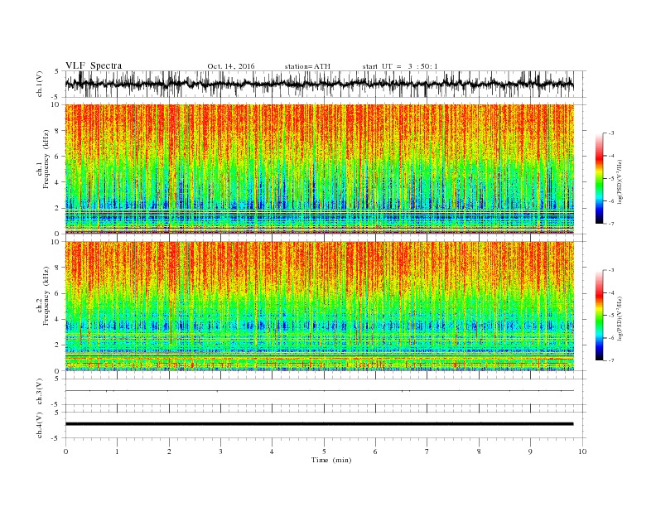Click the "5" tick on ch.1(V) waveform axis
The image size is (656, 507).
point(57,71)
